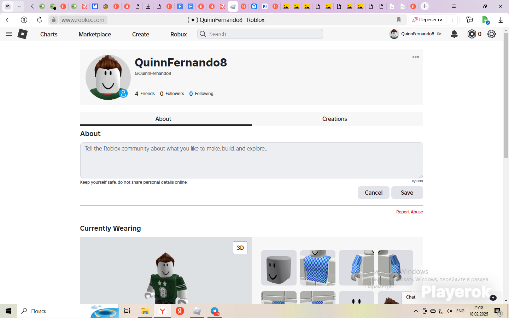
Task: Click the profile avatar headshot picture
Action: [108, 77]
